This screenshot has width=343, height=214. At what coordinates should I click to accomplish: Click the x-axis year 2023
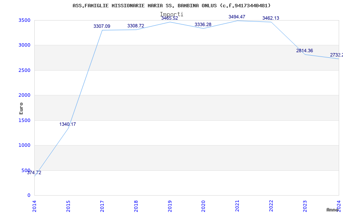point(305,206)
